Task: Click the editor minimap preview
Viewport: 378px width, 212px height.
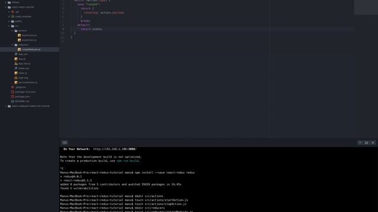Action: (x=366, y=7)
